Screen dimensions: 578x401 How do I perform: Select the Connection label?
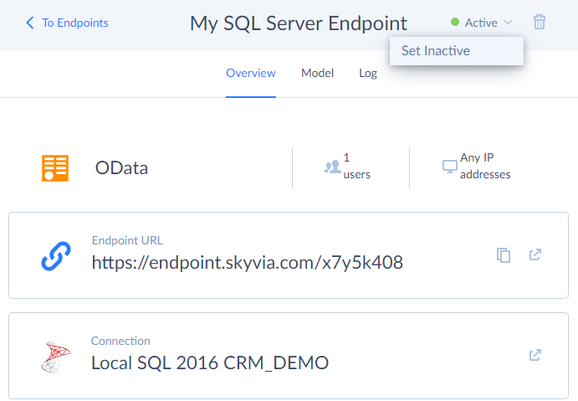(120, 341)
